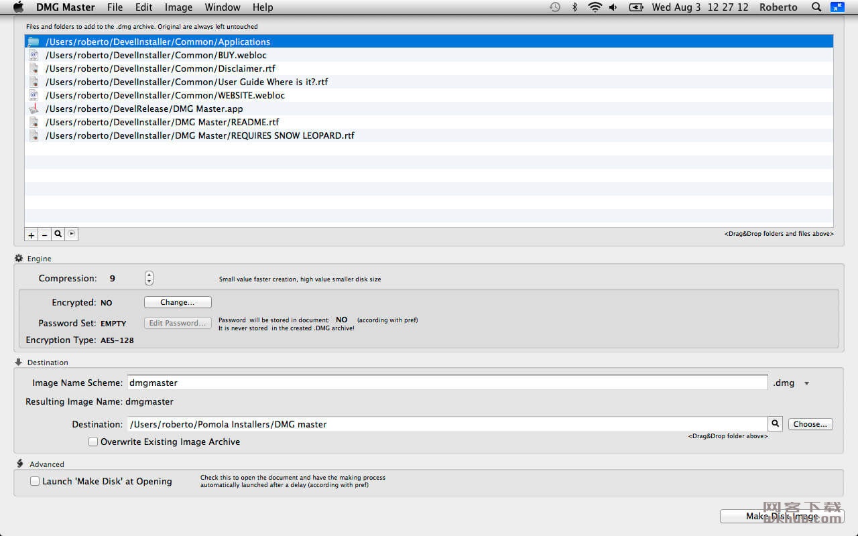
Task: Open the Edit menu
Action: pyautogui.click(x=143, y=7)
